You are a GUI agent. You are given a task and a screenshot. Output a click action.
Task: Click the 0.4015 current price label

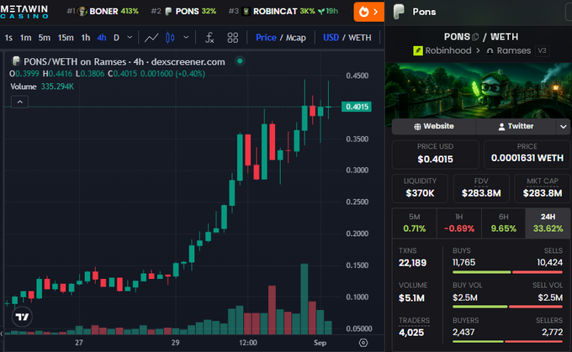[357, 107]
